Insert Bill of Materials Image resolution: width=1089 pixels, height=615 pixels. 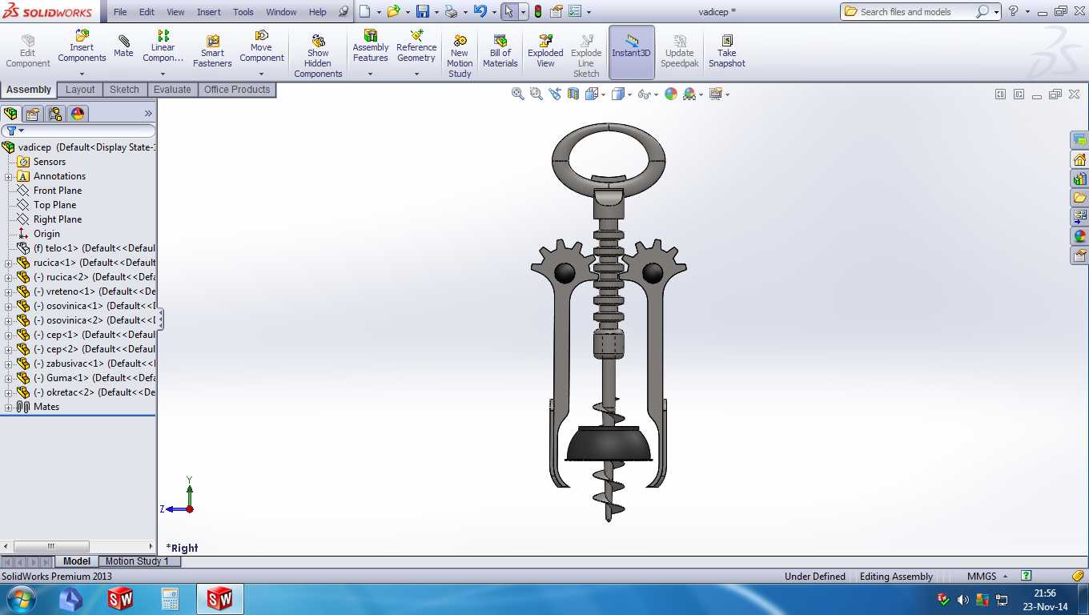(500, 52)
